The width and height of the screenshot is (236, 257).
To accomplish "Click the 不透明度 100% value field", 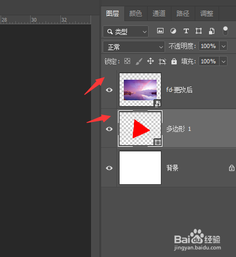I will click(x=209, y=46).
